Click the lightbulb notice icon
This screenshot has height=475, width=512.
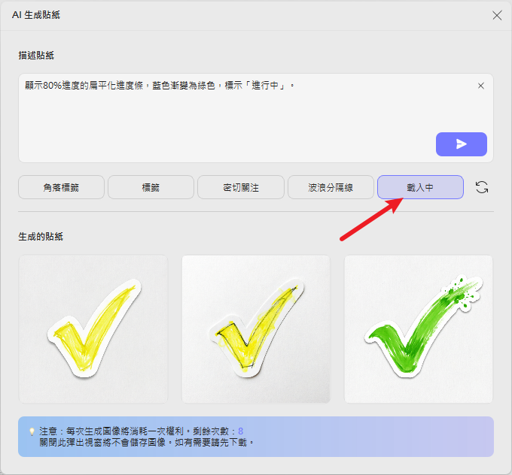point(32,431)
